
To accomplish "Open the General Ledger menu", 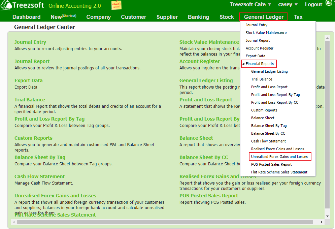I will [x=263, y=17].
